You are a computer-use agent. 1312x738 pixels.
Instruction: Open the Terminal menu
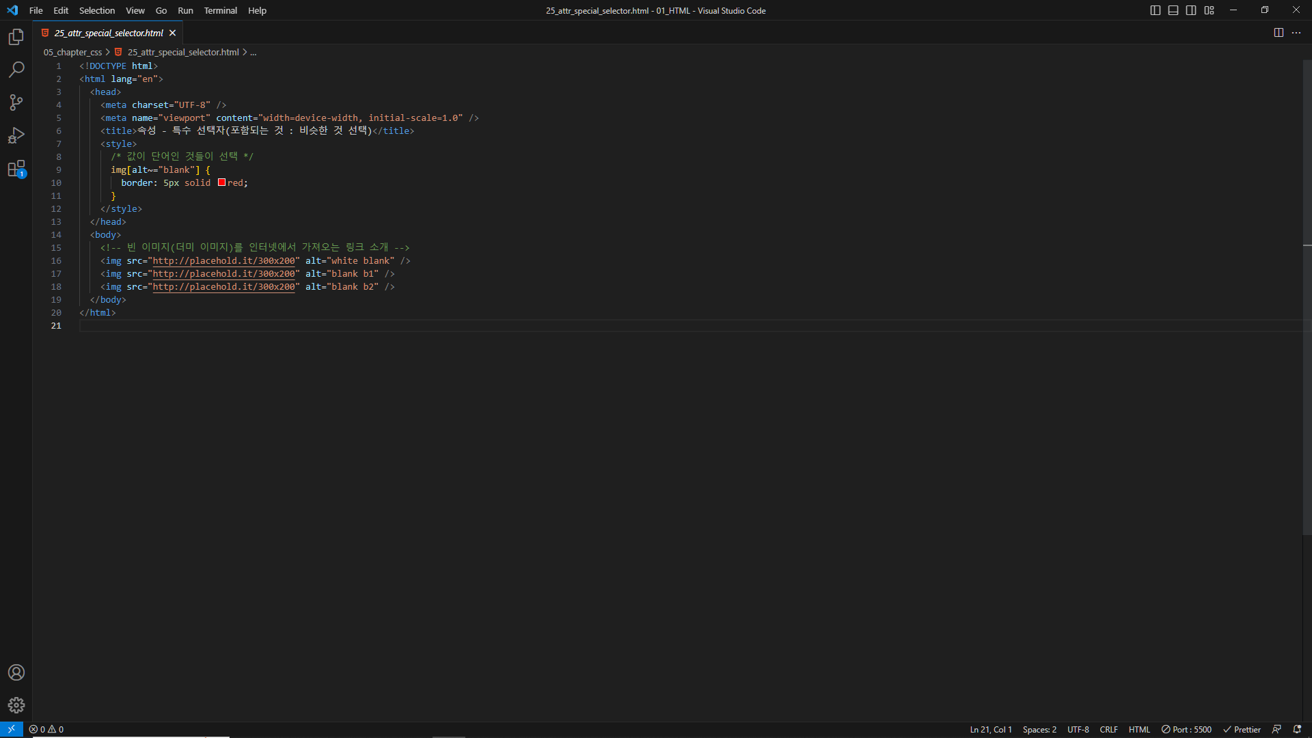pyautogui.click(x=220, y=10)
